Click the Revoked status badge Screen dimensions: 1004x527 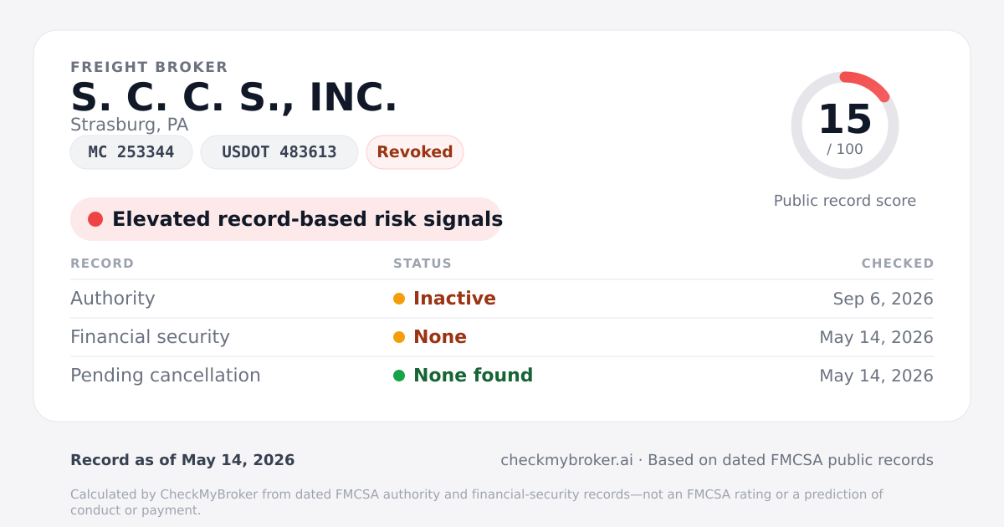coord(415,152)
